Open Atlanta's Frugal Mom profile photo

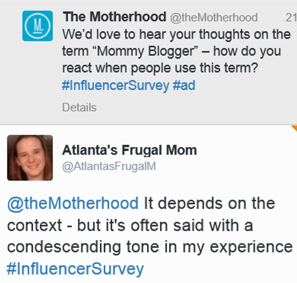click(x=30, y=158)
